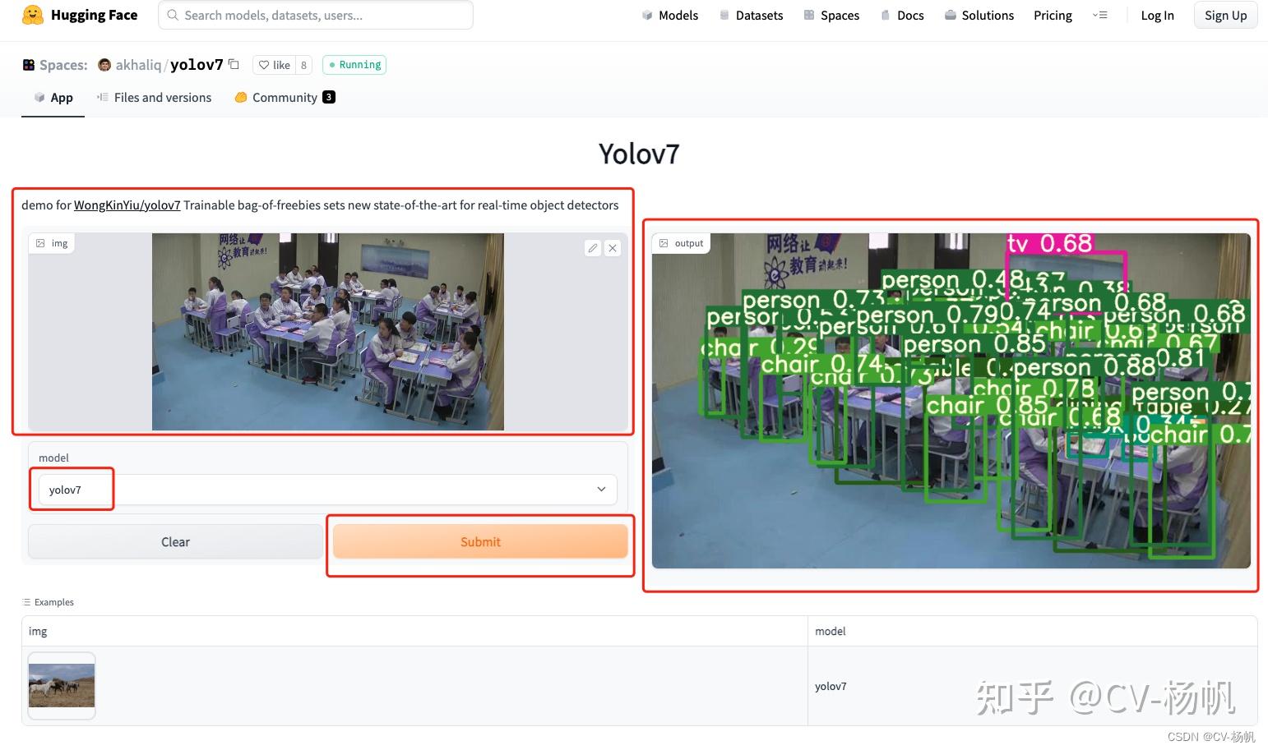
Task: Open the WongKinYiu/yolov7 link
Action: [127, 205]
